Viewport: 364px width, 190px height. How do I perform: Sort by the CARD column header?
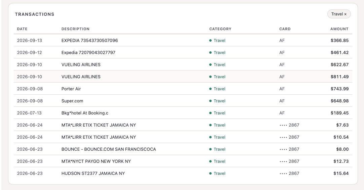click(285, 29)
